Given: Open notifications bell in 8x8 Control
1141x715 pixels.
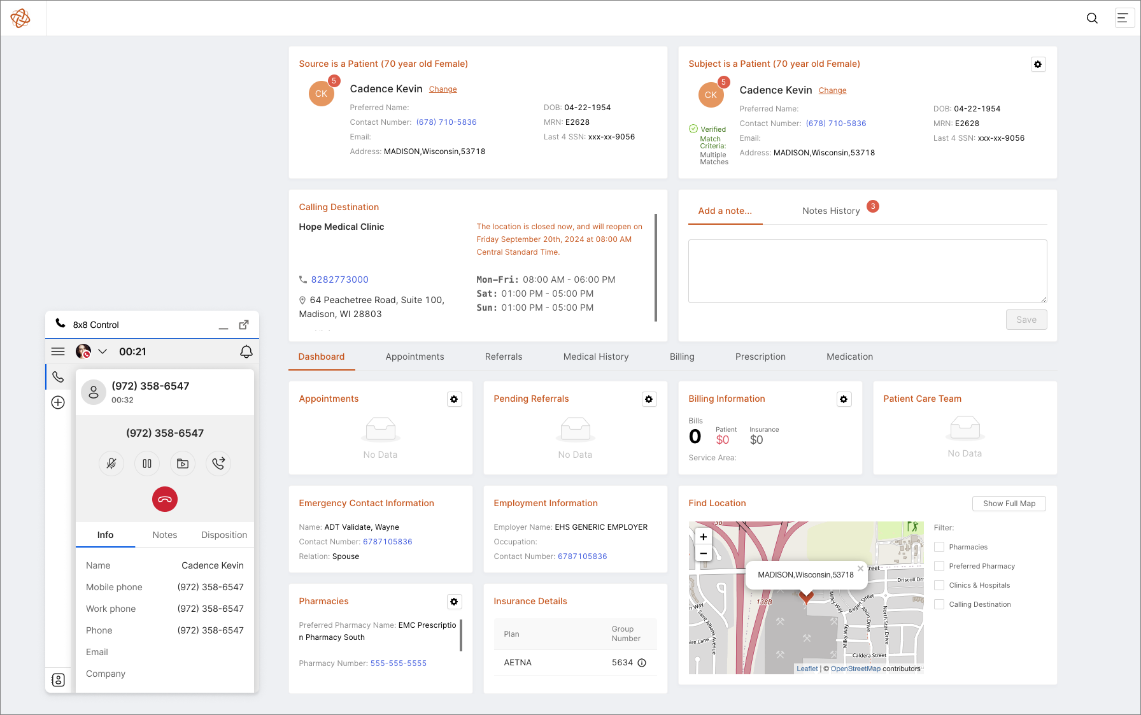Looking at the screenshot, I should (x=246, y=351).
